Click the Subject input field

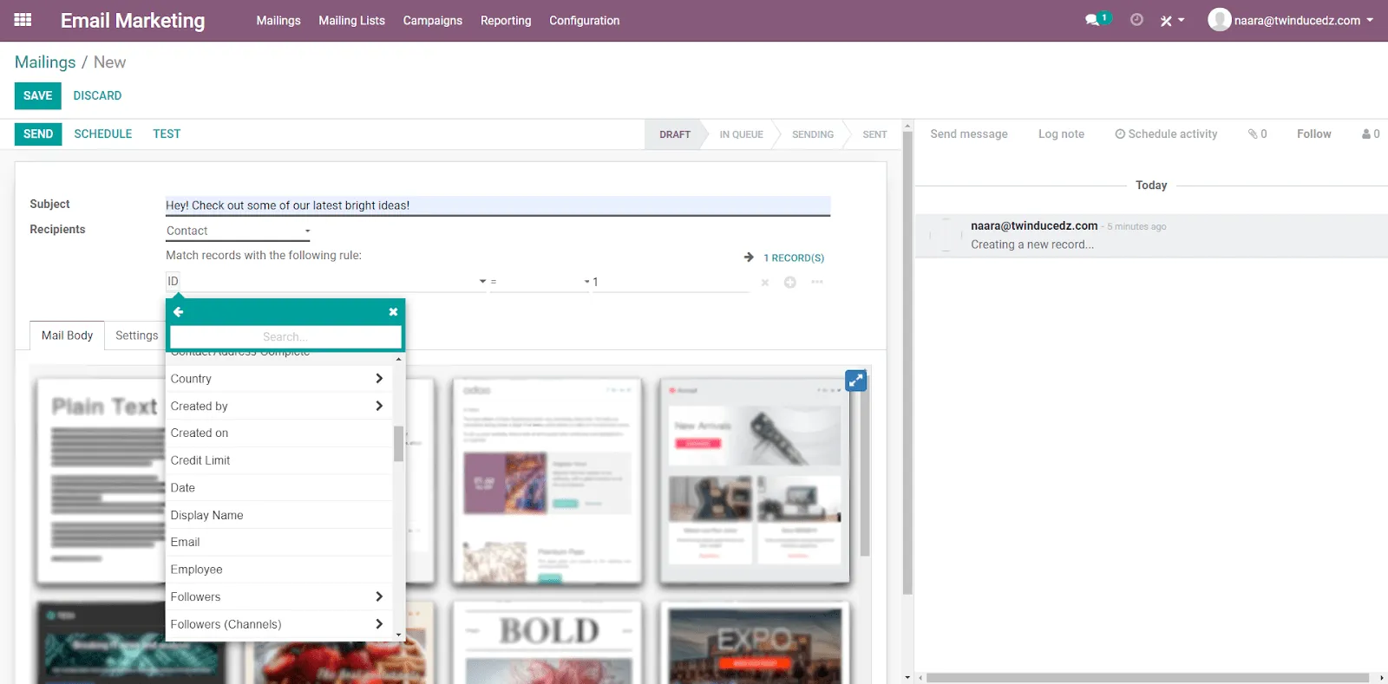[498, 205]
